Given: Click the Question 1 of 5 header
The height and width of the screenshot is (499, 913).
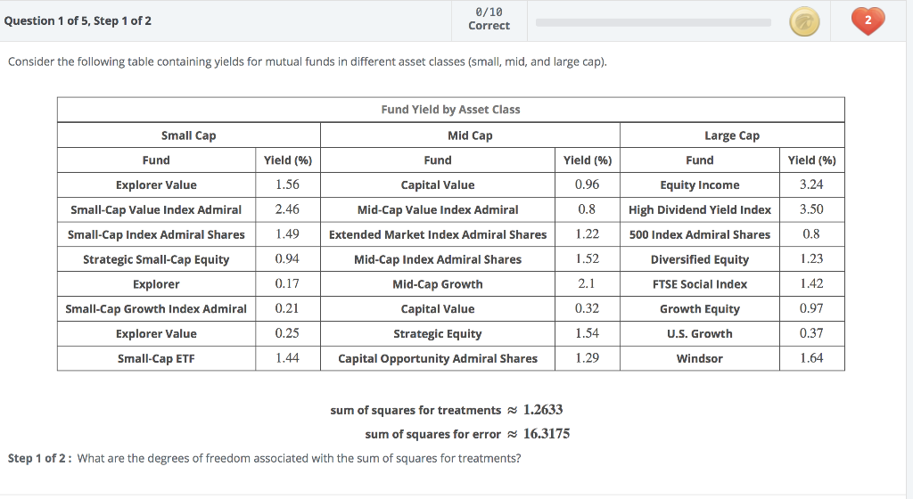Looking at the screenshot, I should 78,20.
